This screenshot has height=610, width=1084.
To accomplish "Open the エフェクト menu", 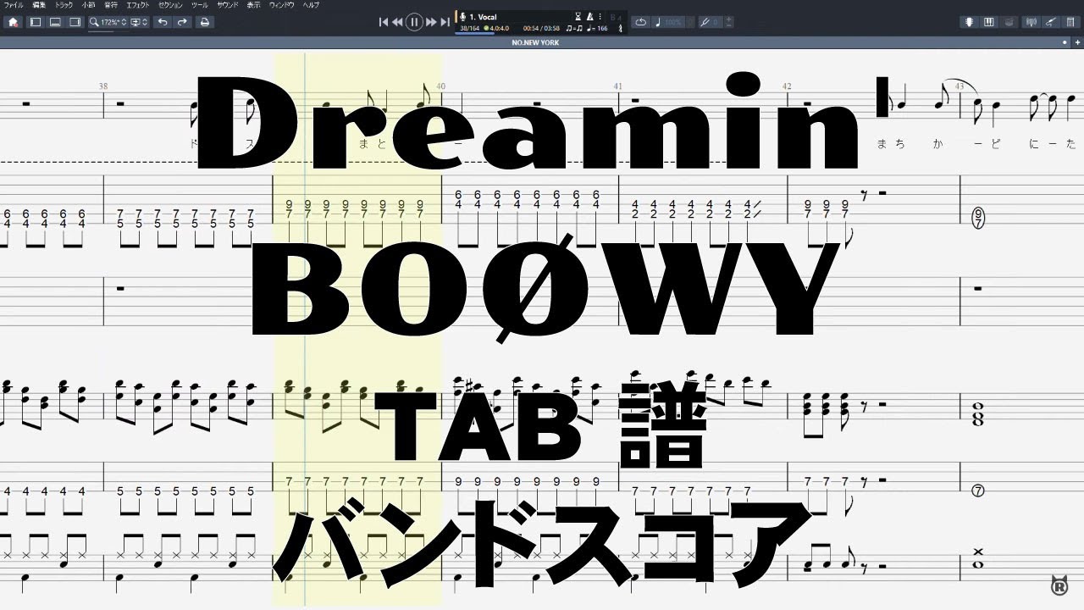I will (x=137, y=5).
